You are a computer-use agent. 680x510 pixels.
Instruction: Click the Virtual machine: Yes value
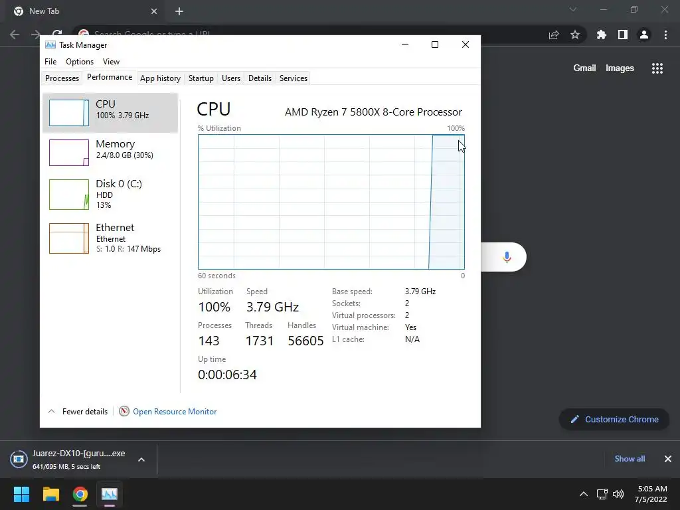(410, 327)
